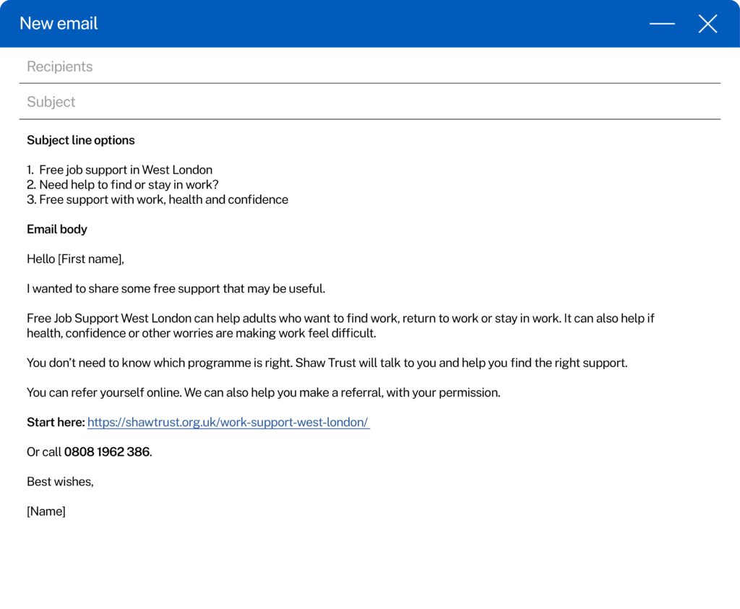Click the '[Name]' placeholder
The width and height of the screenshot is (740, 609).
pos(46,511)
